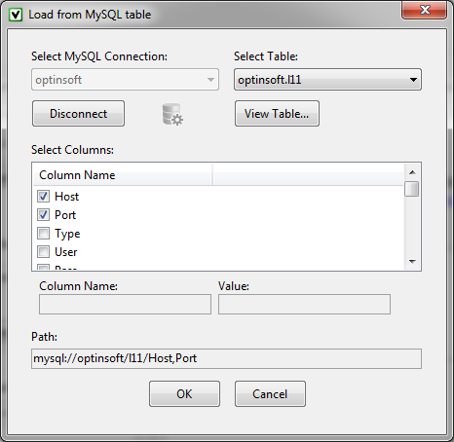454x442 pixels.
Task: Click the column list scroll up arrow
Action: point(412,172)
